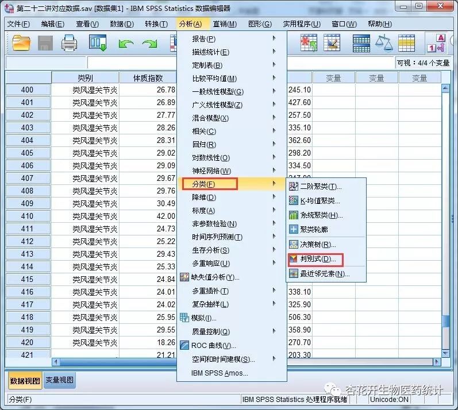Click the Decision Tree menu icon

pos(294,244)
